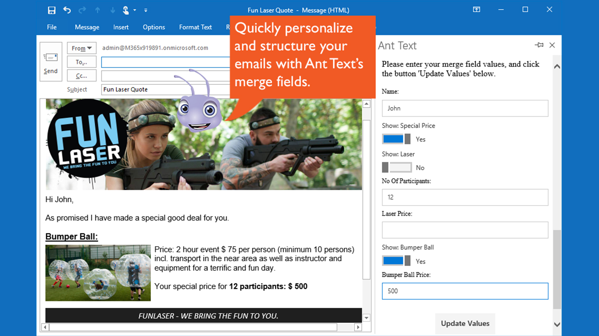Go to next item arrow
599x336 pixels.
click(113, 10)
